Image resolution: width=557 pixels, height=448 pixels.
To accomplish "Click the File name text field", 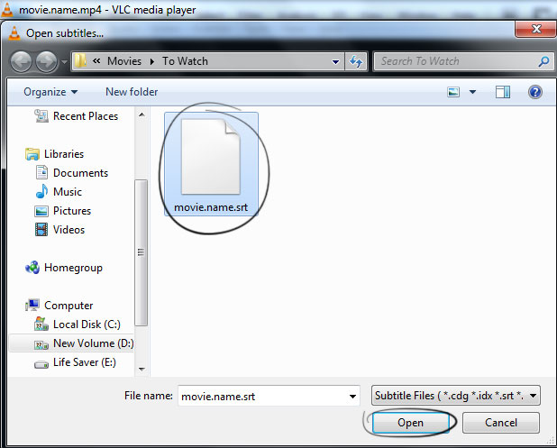I will (x=261, y=396).
